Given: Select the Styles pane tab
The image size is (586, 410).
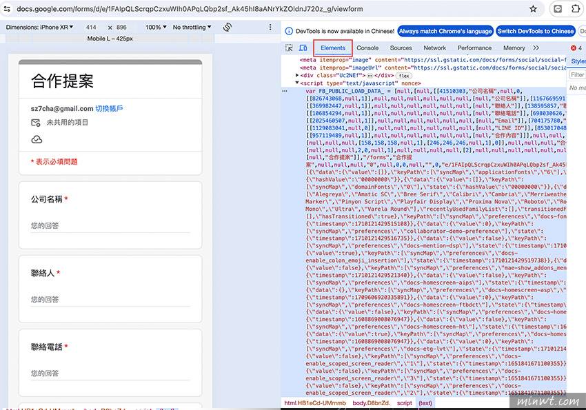Looking at the screenshot, I should (578, 61).
